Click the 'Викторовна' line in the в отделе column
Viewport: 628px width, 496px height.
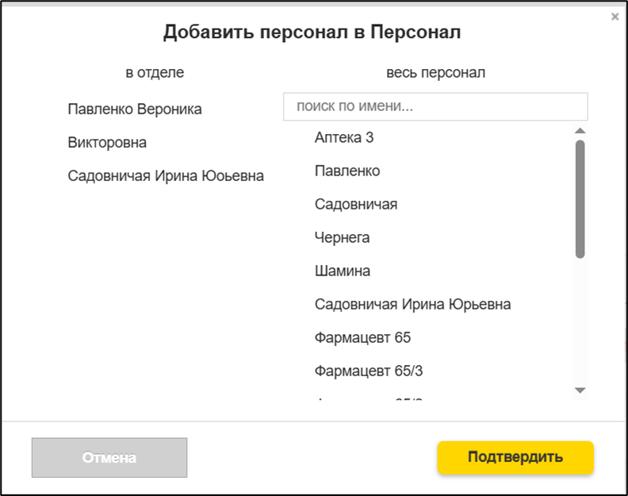pyautogui.click(x=107, y=143)
